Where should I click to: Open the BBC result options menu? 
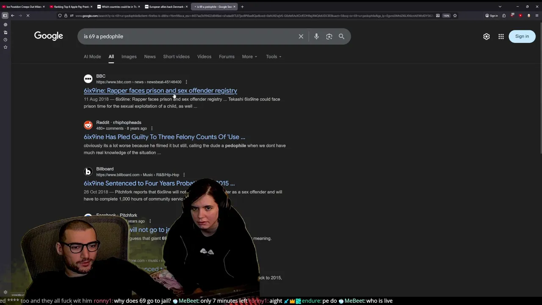(x=186, y=82)
